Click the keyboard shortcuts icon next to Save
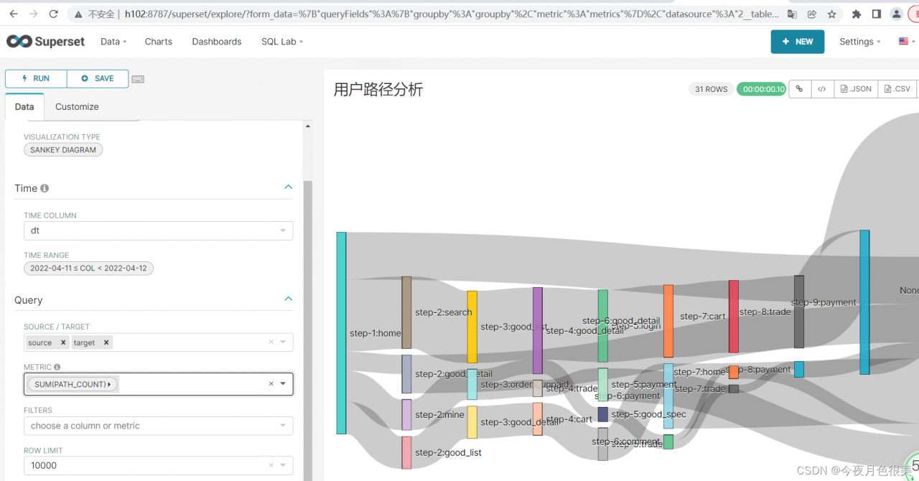Image resolution: width=919 pixels, height=481 pixels. pyautogui.click(x=138, y=79)
